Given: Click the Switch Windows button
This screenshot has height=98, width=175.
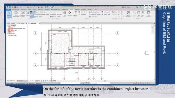Looking at the screenshot, I should tap(128, 14).
